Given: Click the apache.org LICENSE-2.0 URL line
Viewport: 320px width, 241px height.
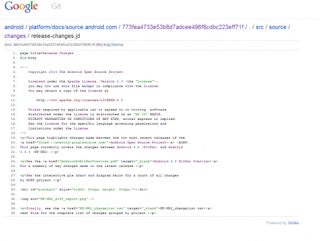Looking at the screenshot, I should click(80, 100).
